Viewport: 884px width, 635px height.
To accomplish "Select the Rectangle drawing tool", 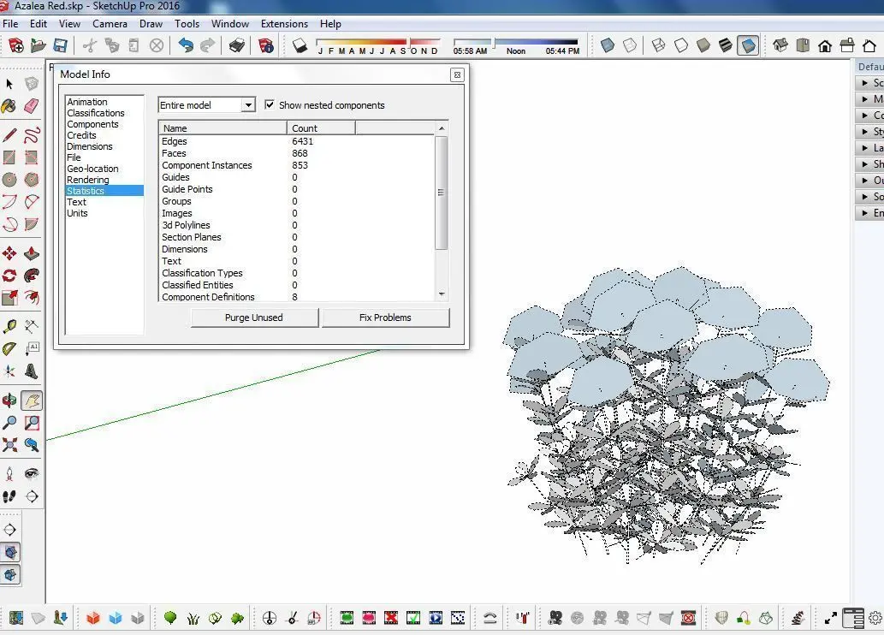I will [x=9, y=157].
